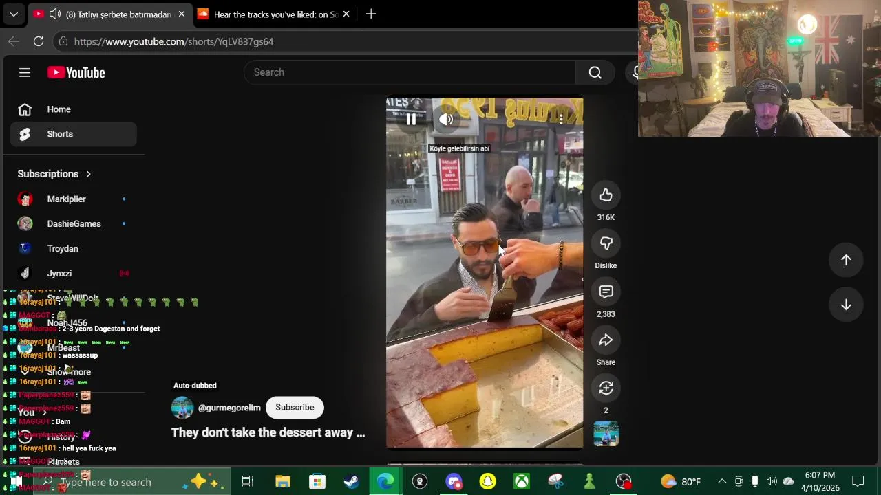
Task: Click the address bar URL
Action: tap(173, 41)
